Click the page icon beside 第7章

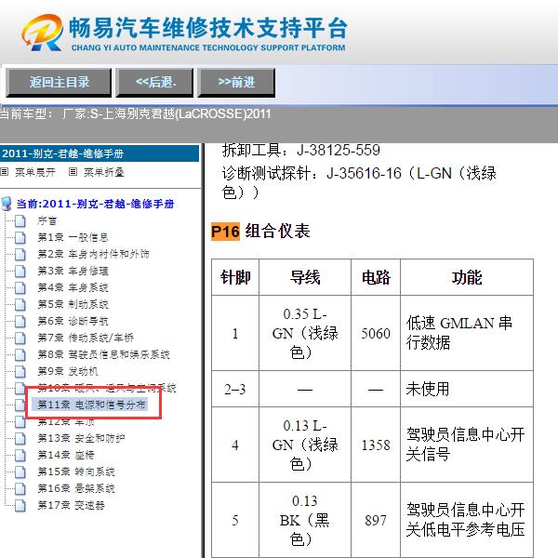click(20, 338)
